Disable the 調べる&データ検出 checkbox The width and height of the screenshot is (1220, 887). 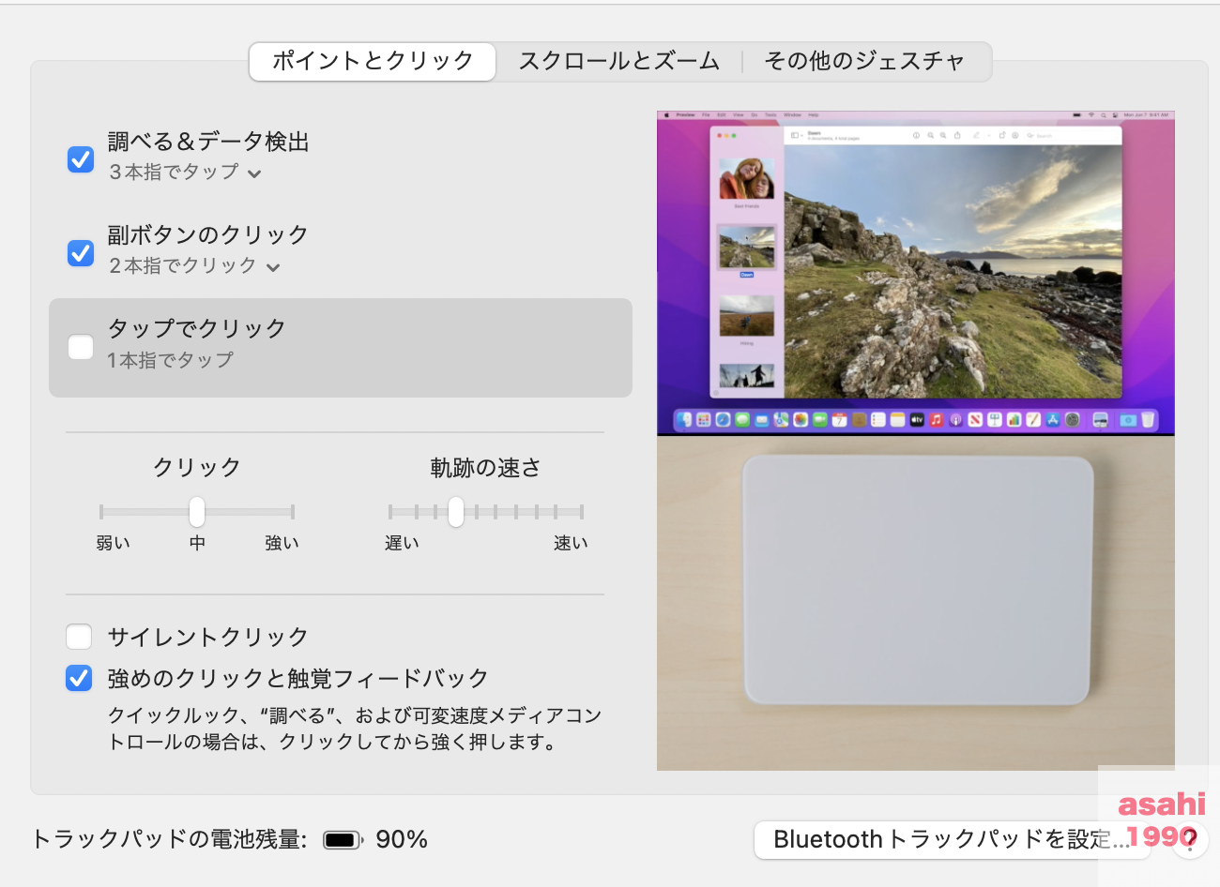81,159
